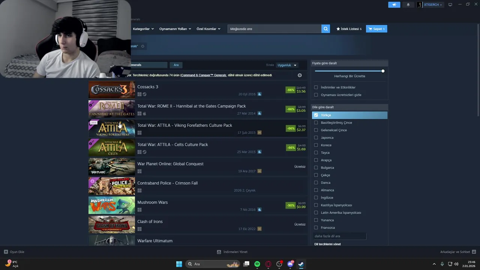The width and height of the screenshot is (480, 270).
Task: Open the Uygunluk sort dropdown
Action: 287,65
